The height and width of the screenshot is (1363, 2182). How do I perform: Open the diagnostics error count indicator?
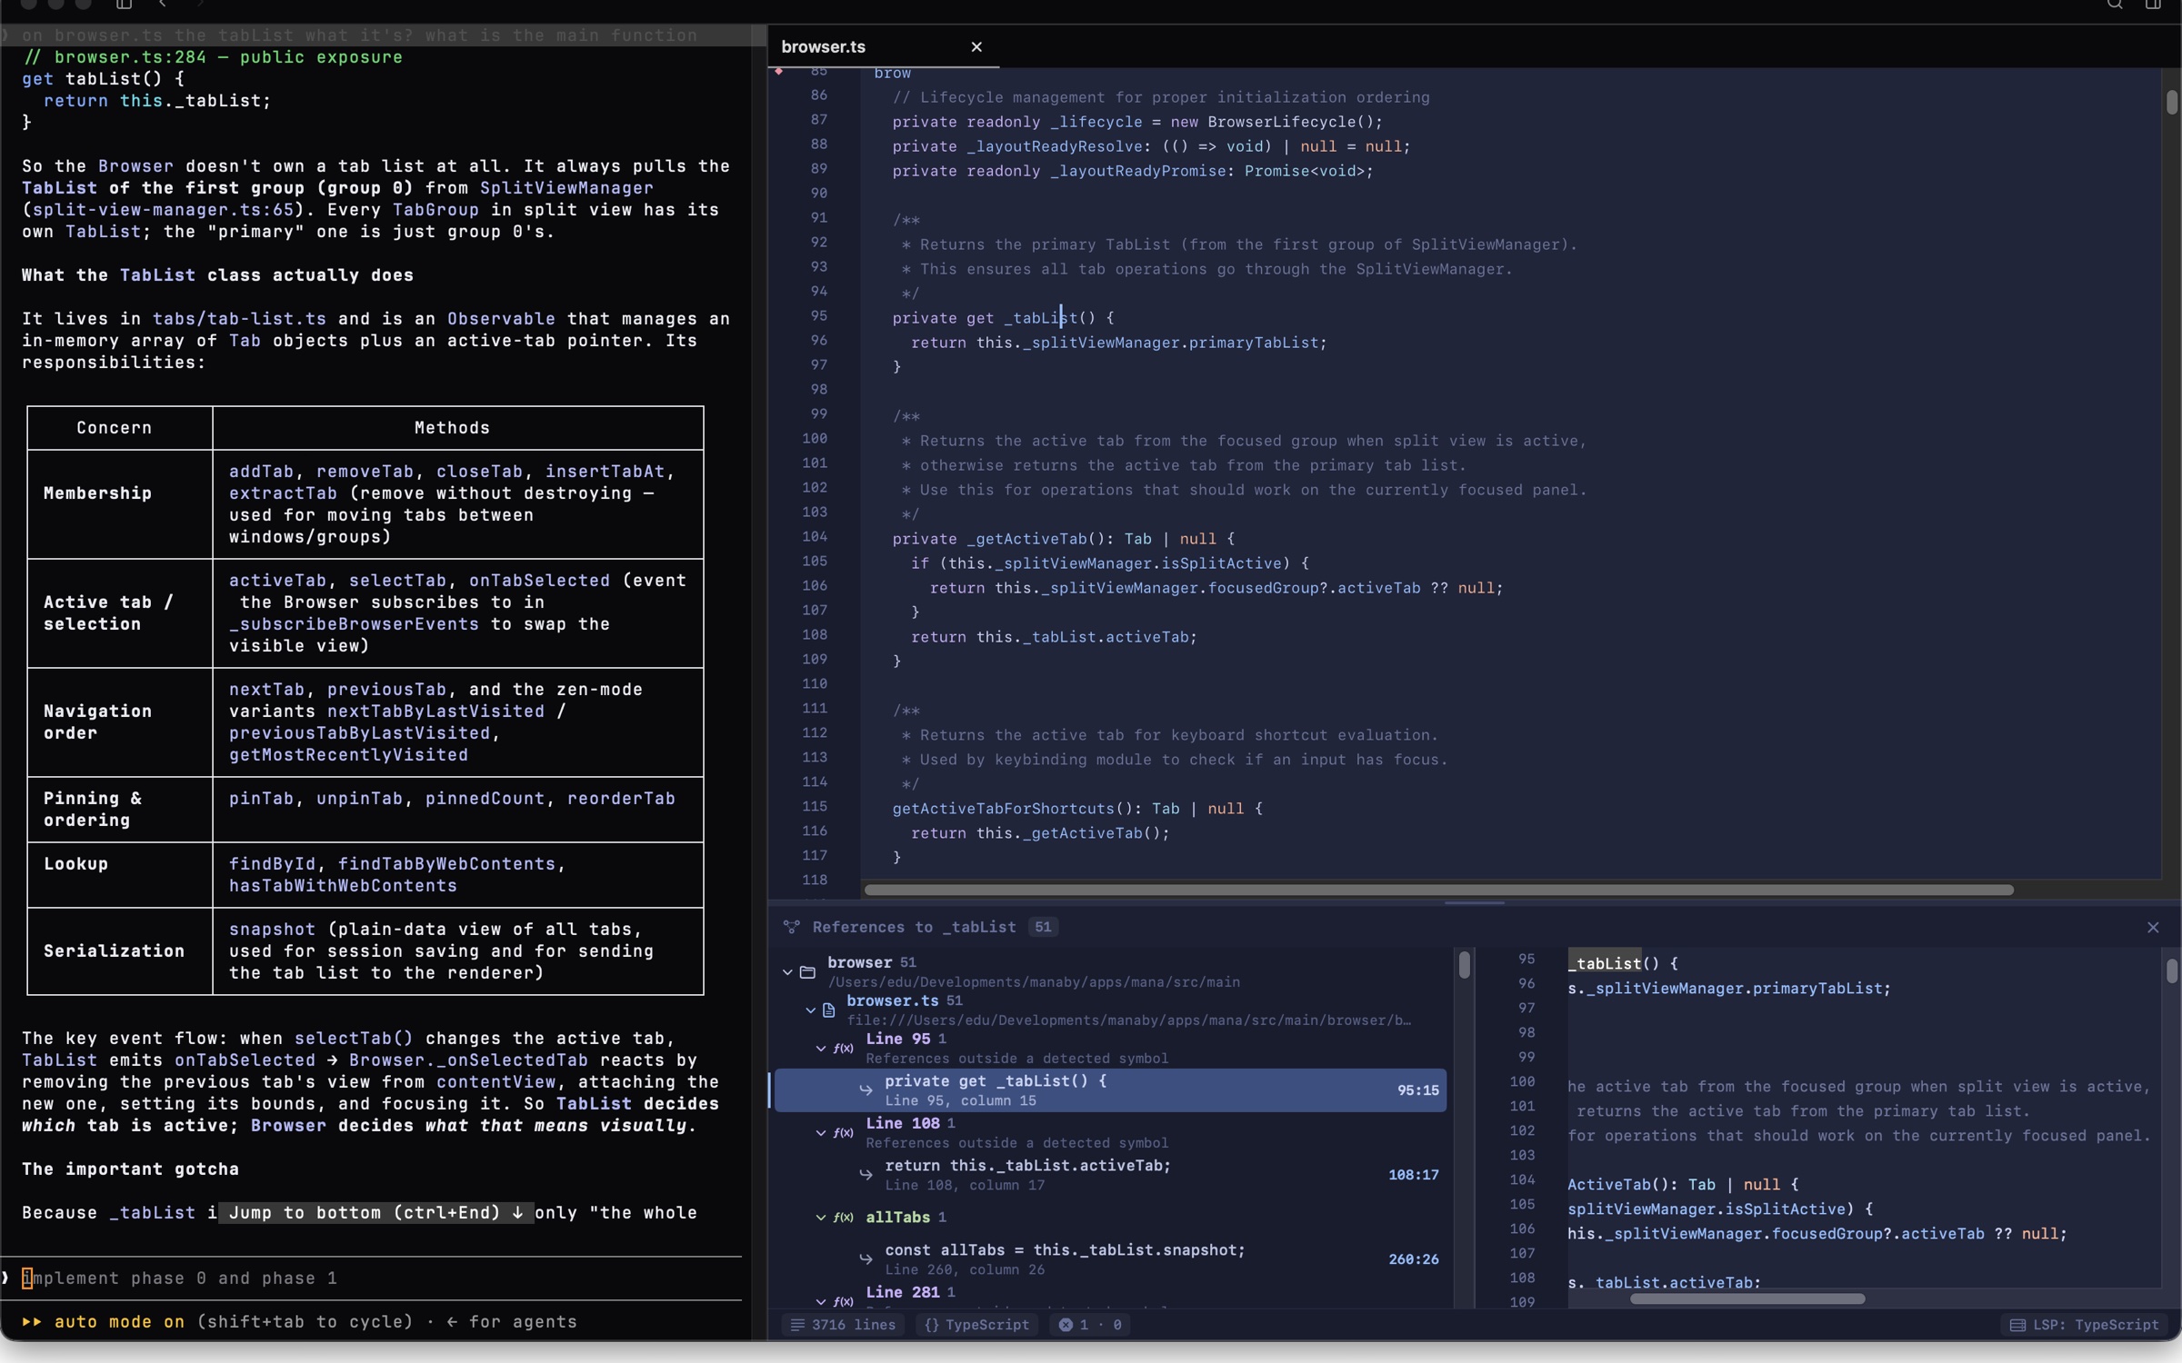click(x=1090, y=1325)
